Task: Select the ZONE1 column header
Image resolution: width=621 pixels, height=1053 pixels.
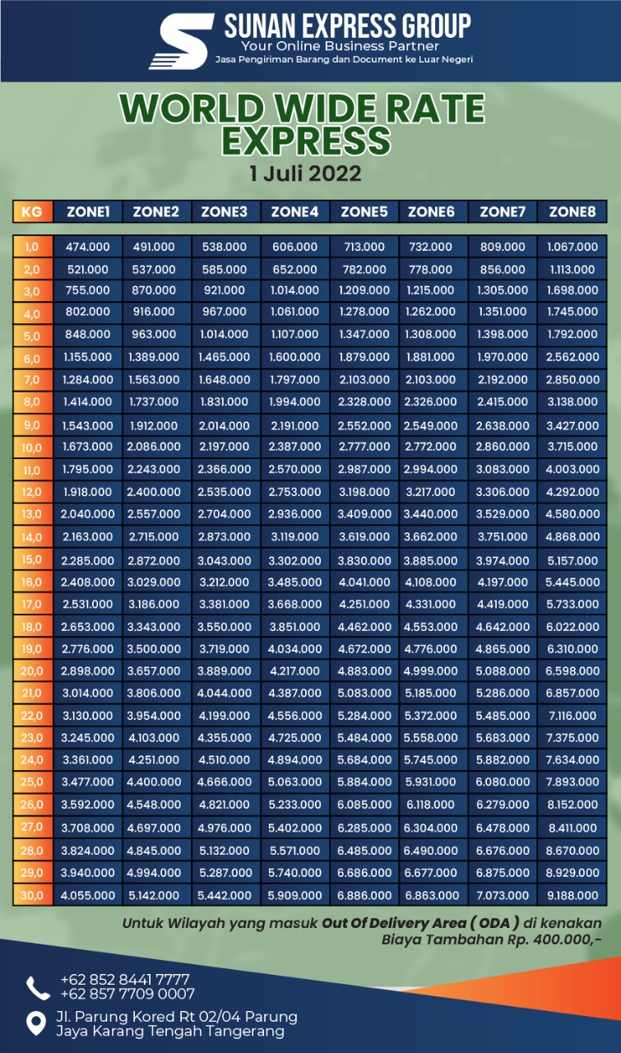Action: (88, 212)
